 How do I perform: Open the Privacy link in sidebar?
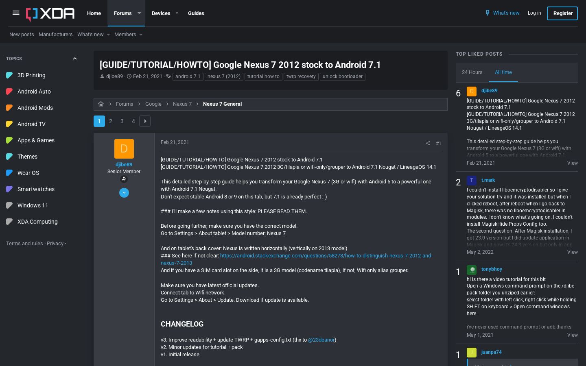coord(55,244)
